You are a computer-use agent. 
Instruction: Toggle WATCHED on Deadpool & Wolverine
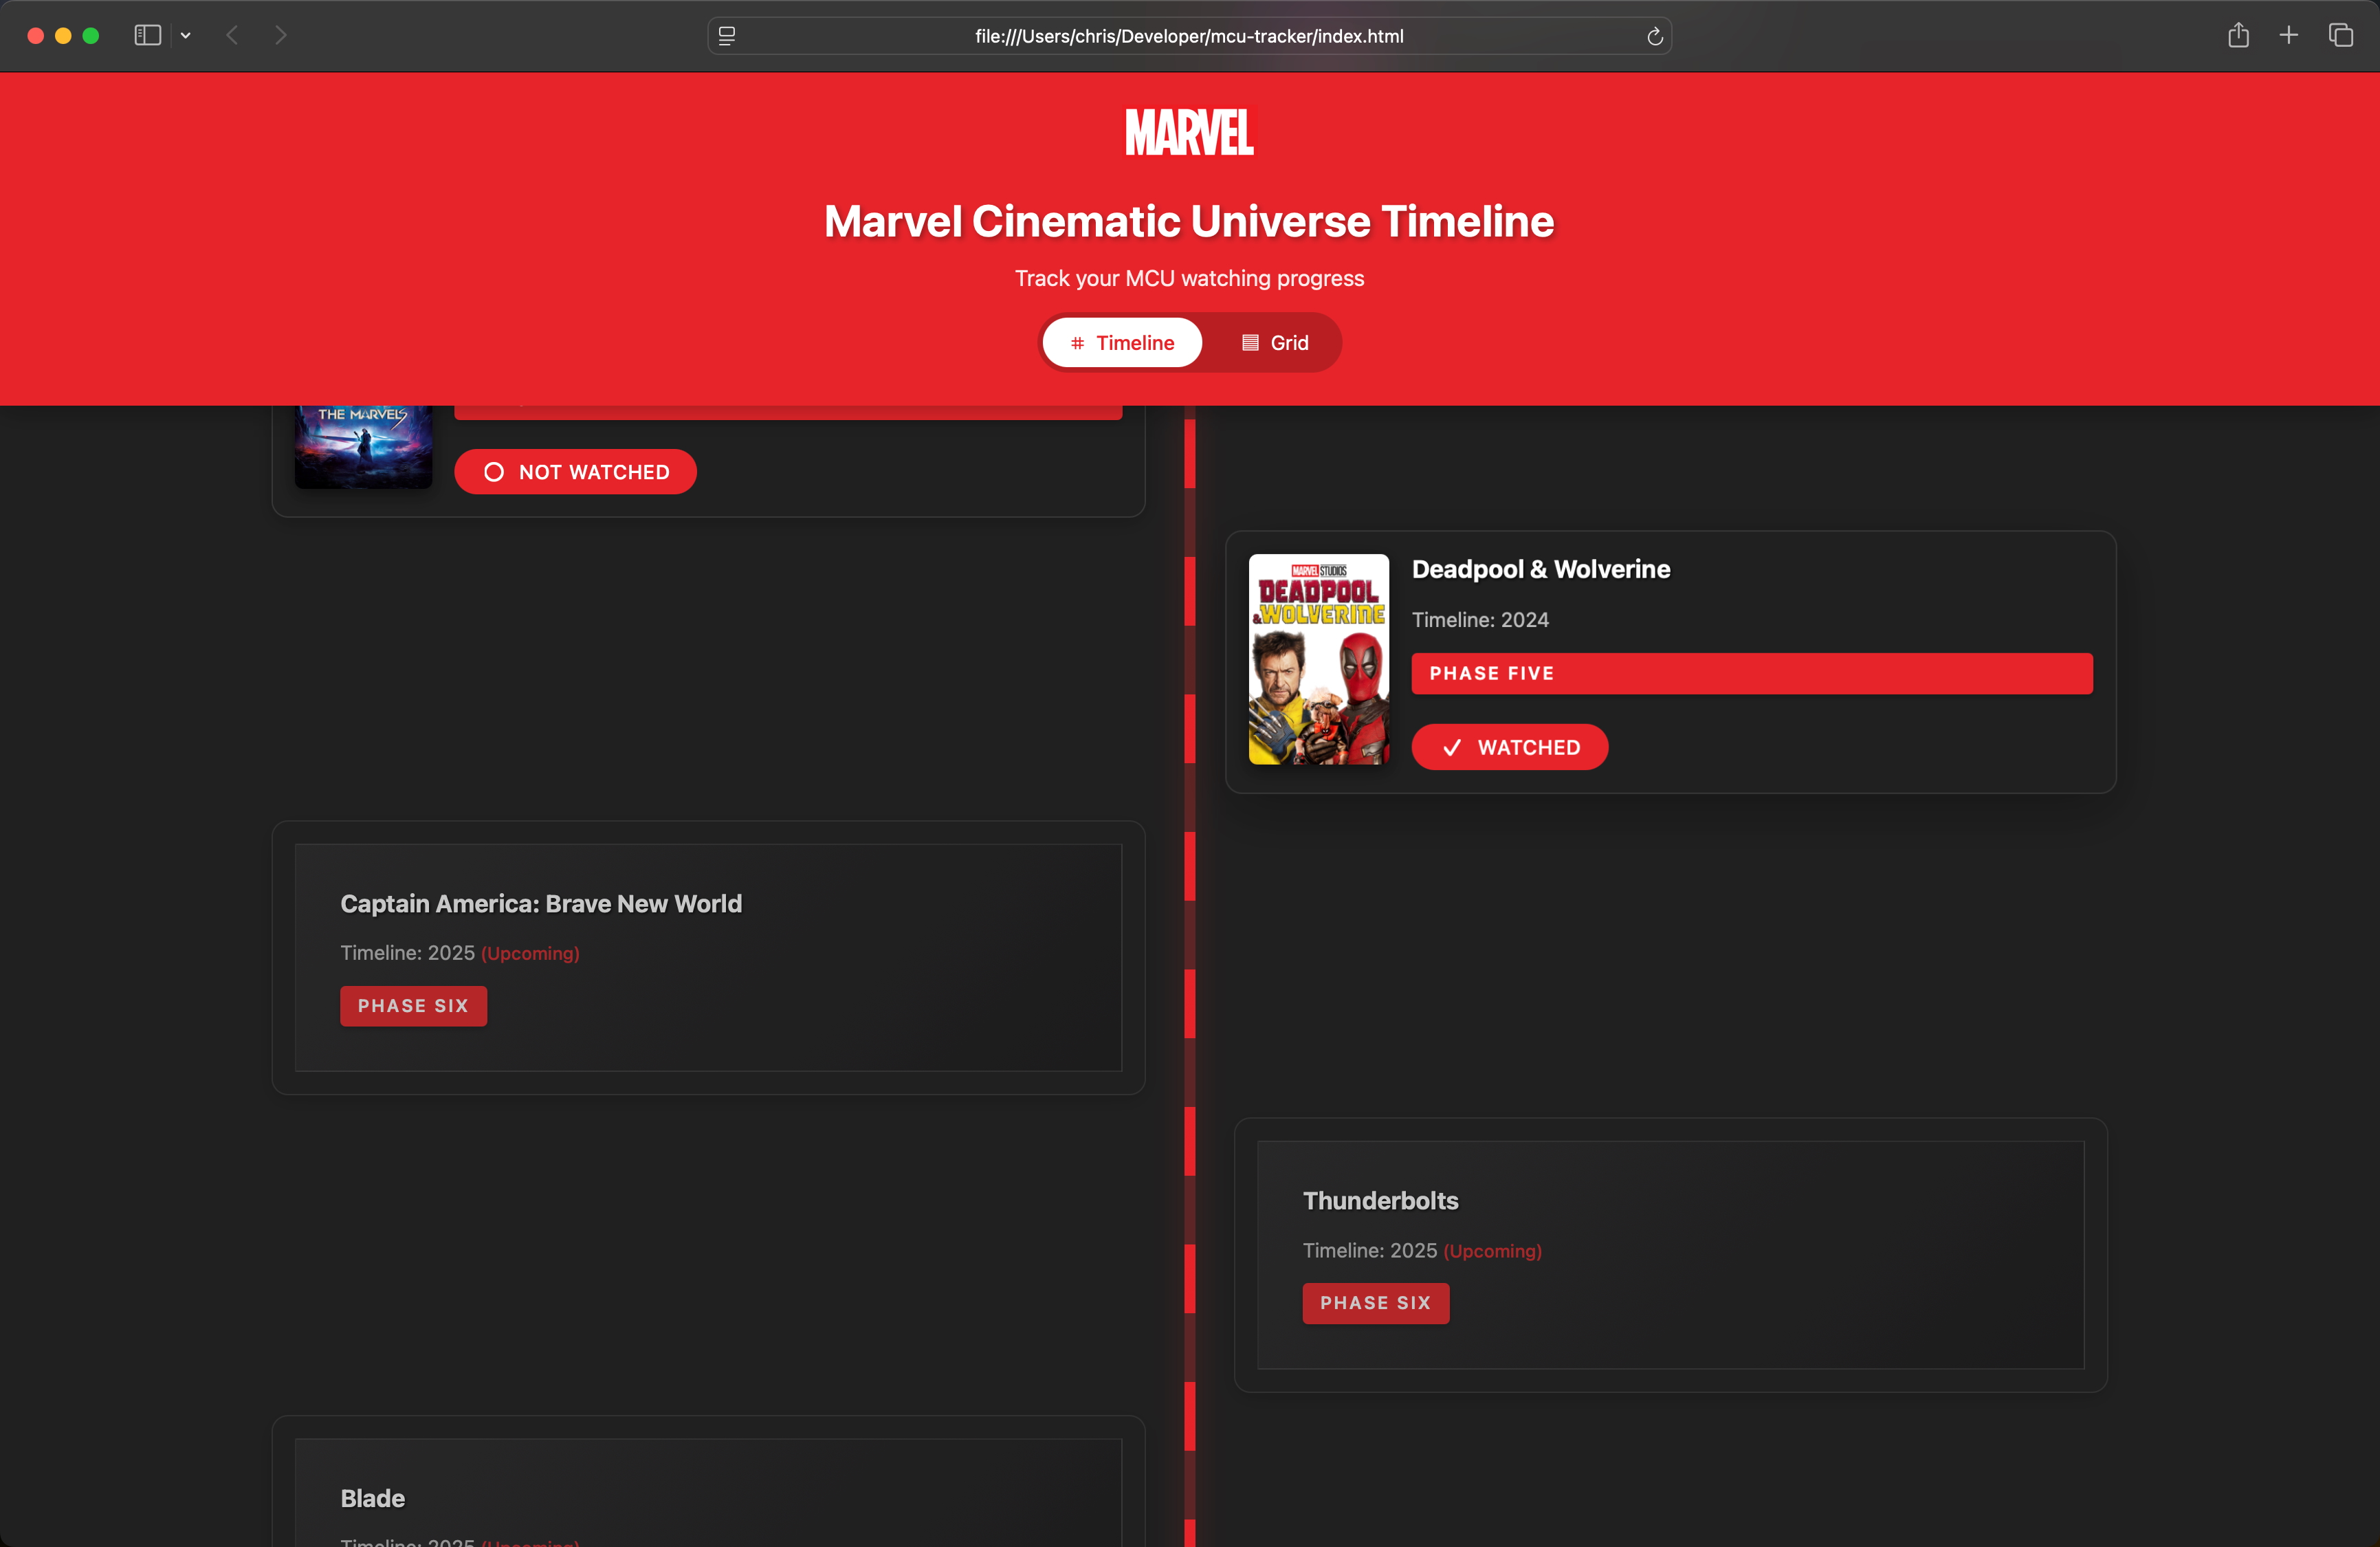coord(1509,747)
